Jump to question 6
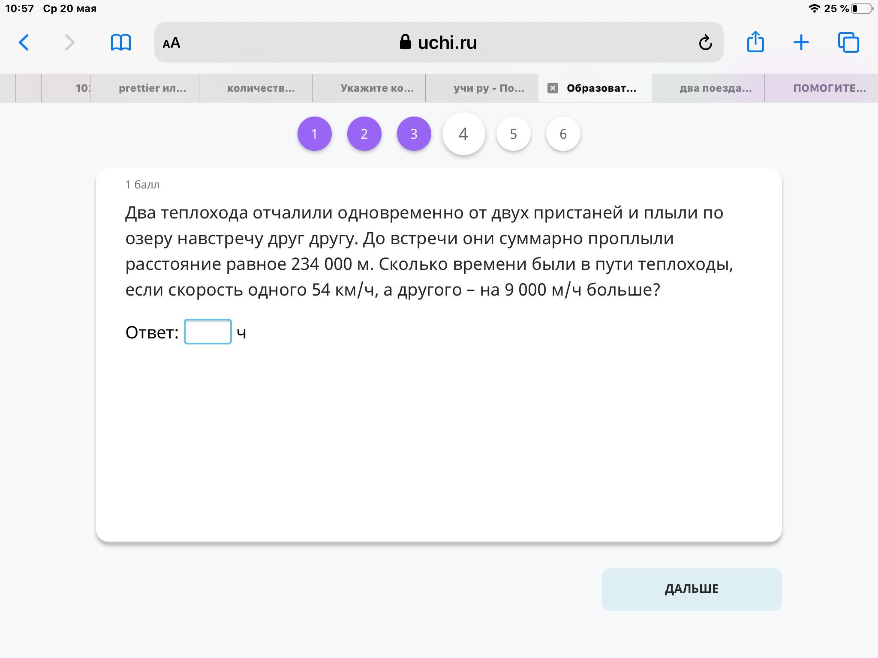Viewport: 878px width, 658px height. (x=563, y=134)
